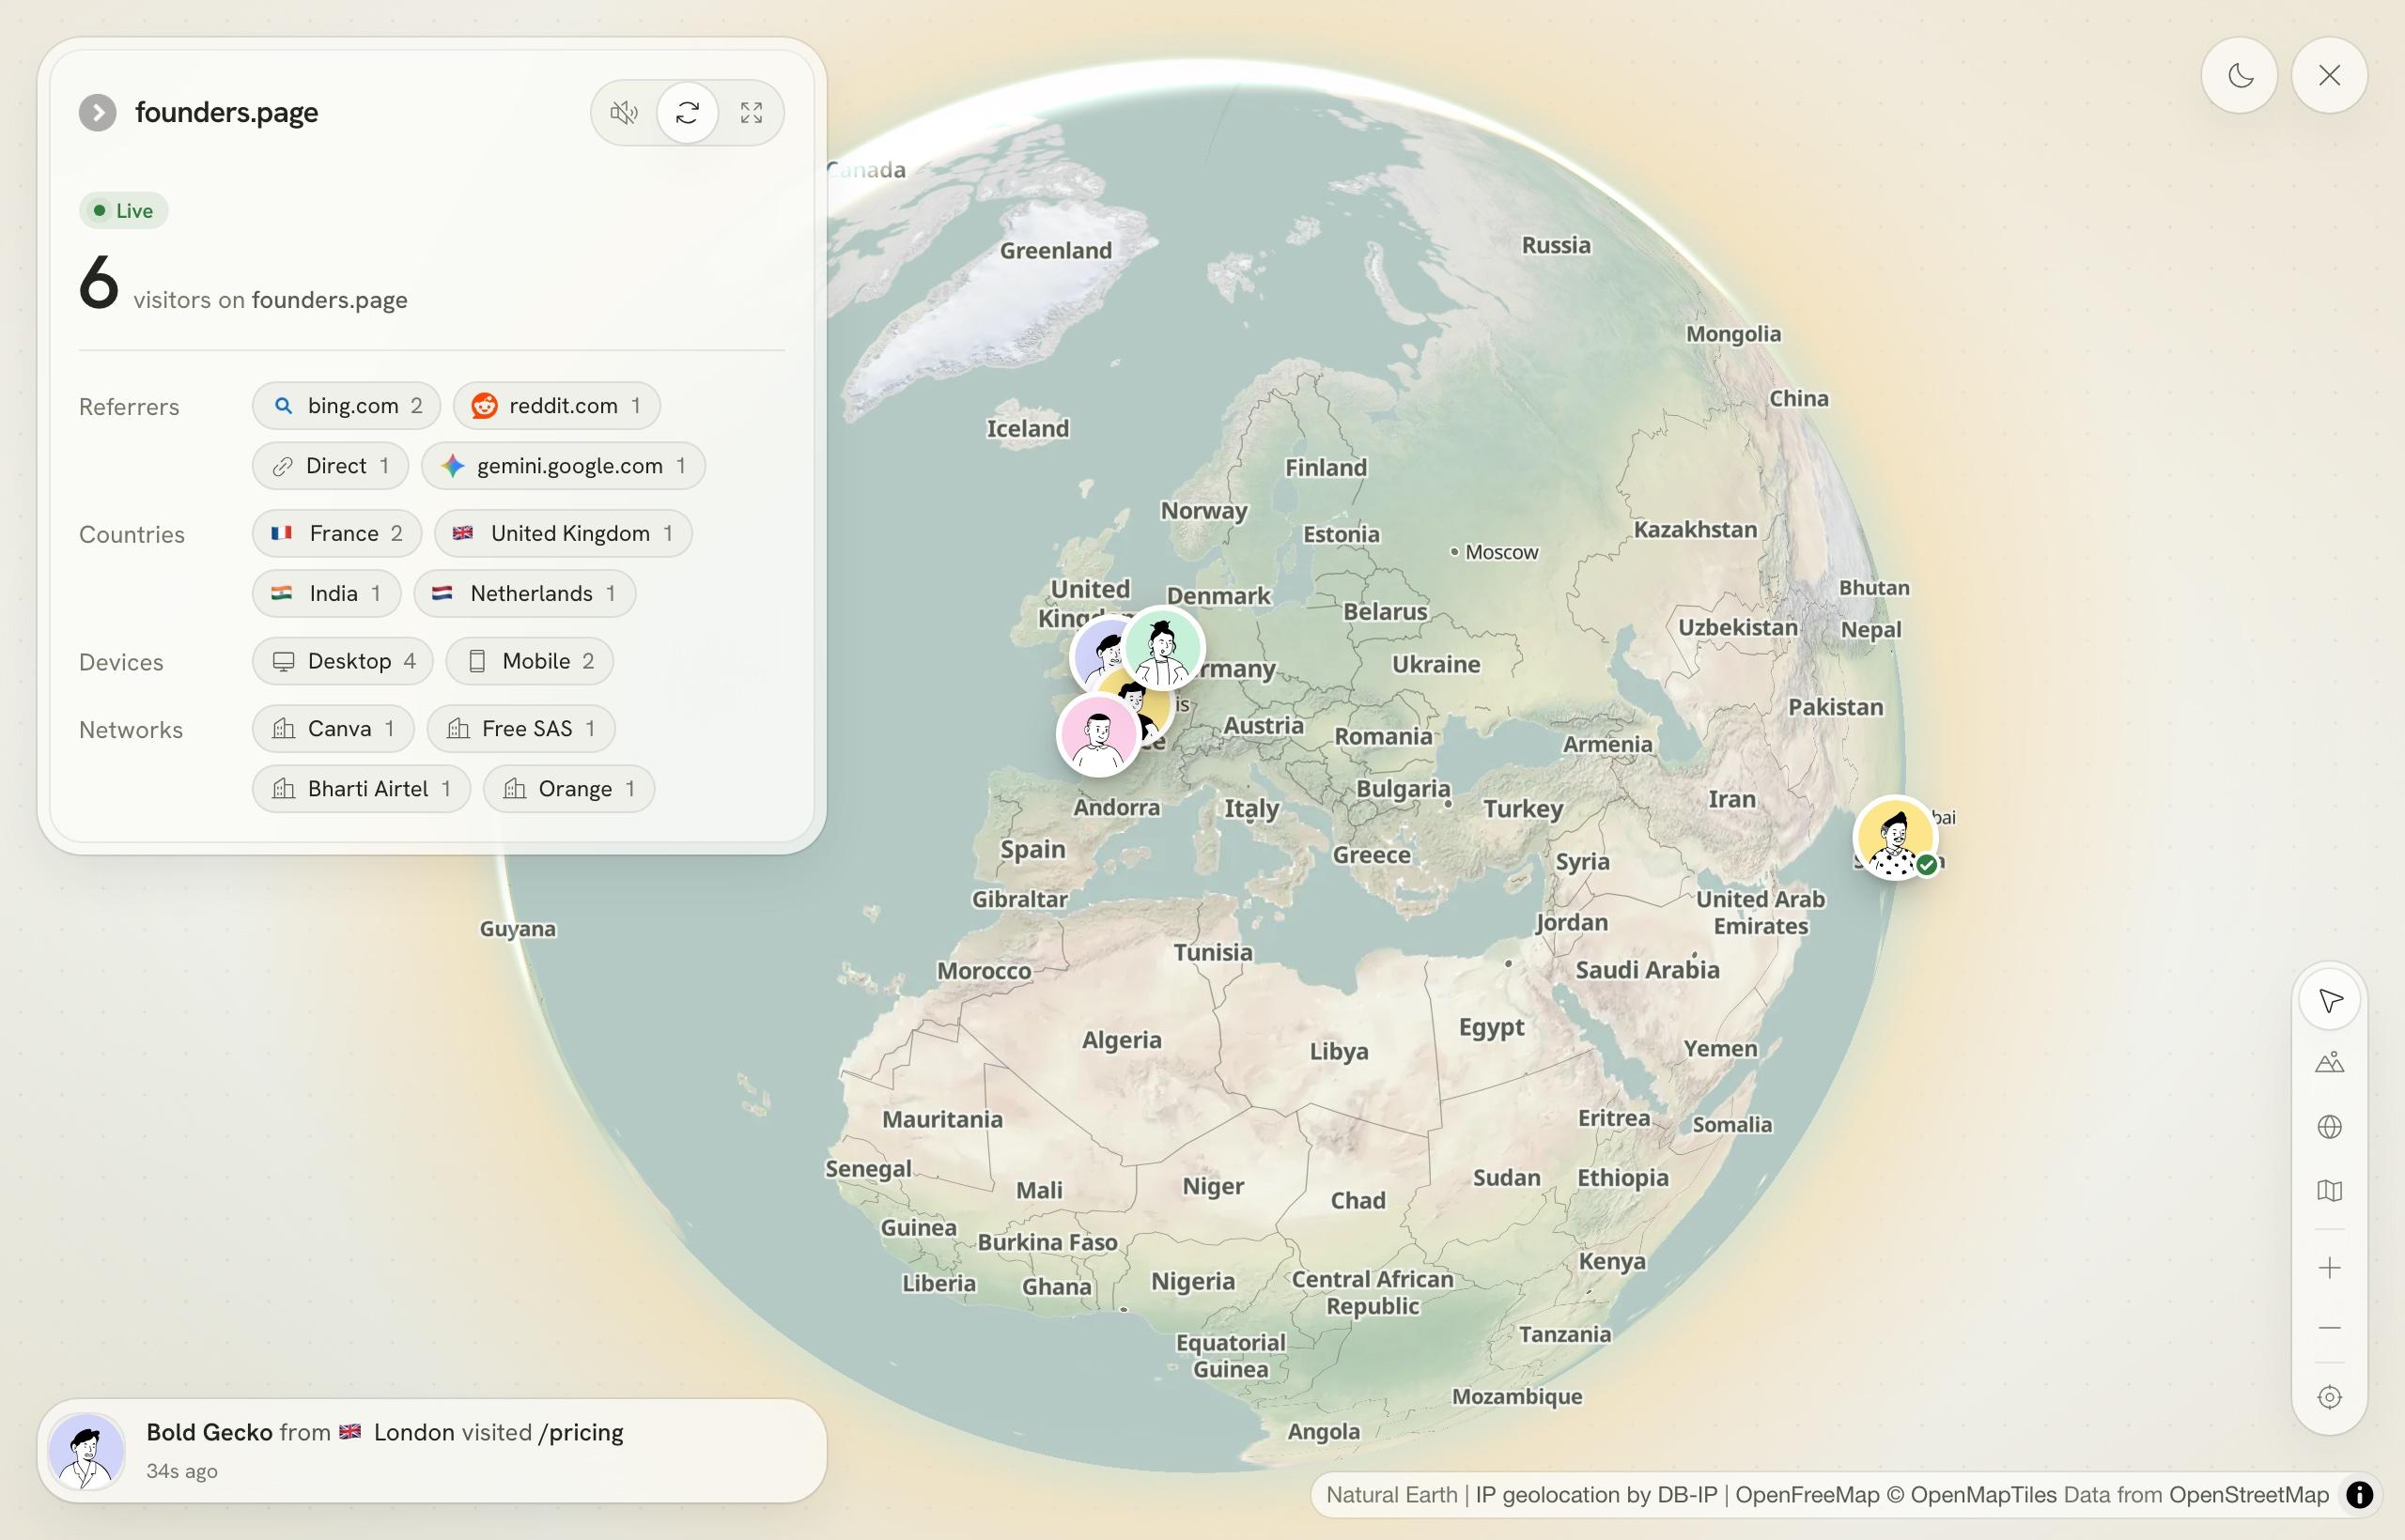This screenshot has height=1540, width=2405.
Task: Collapse the founders.page panel chevron
Action: tap(97, 112)
